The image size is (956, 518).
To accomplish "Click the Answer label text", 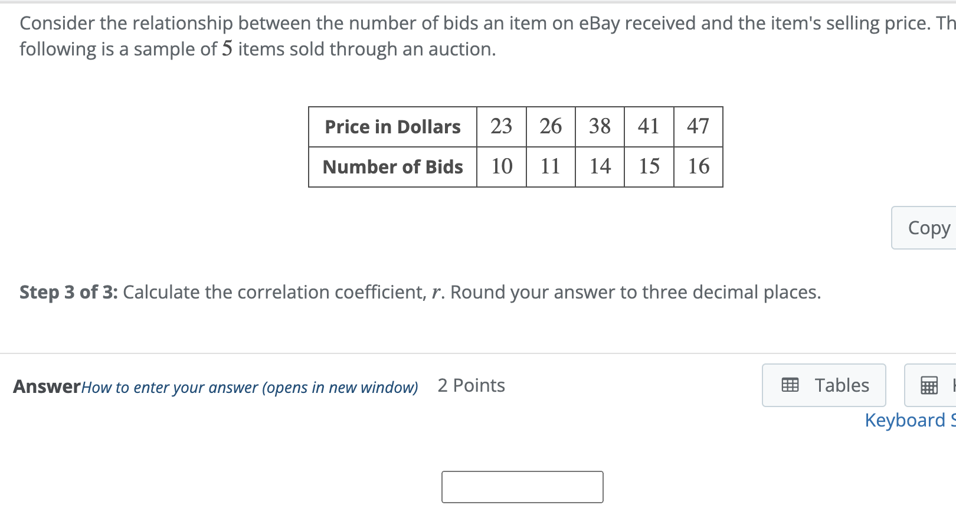I will (x=46, y=387).
